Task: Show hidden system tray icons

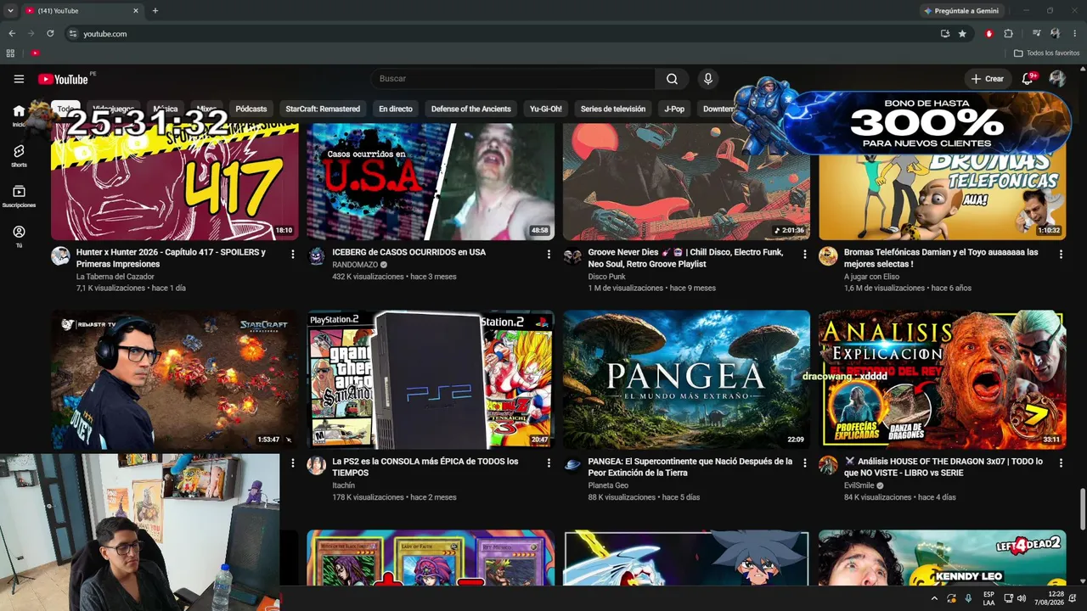Action: click(933, 598)
